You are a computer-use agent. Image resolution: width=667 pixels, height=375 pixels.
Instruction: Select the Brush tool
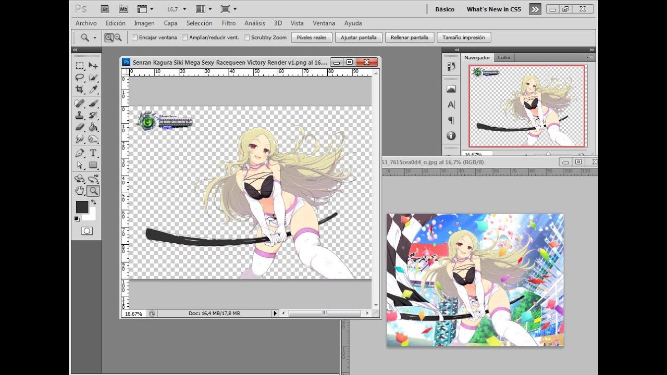click(x=93, y=103)
